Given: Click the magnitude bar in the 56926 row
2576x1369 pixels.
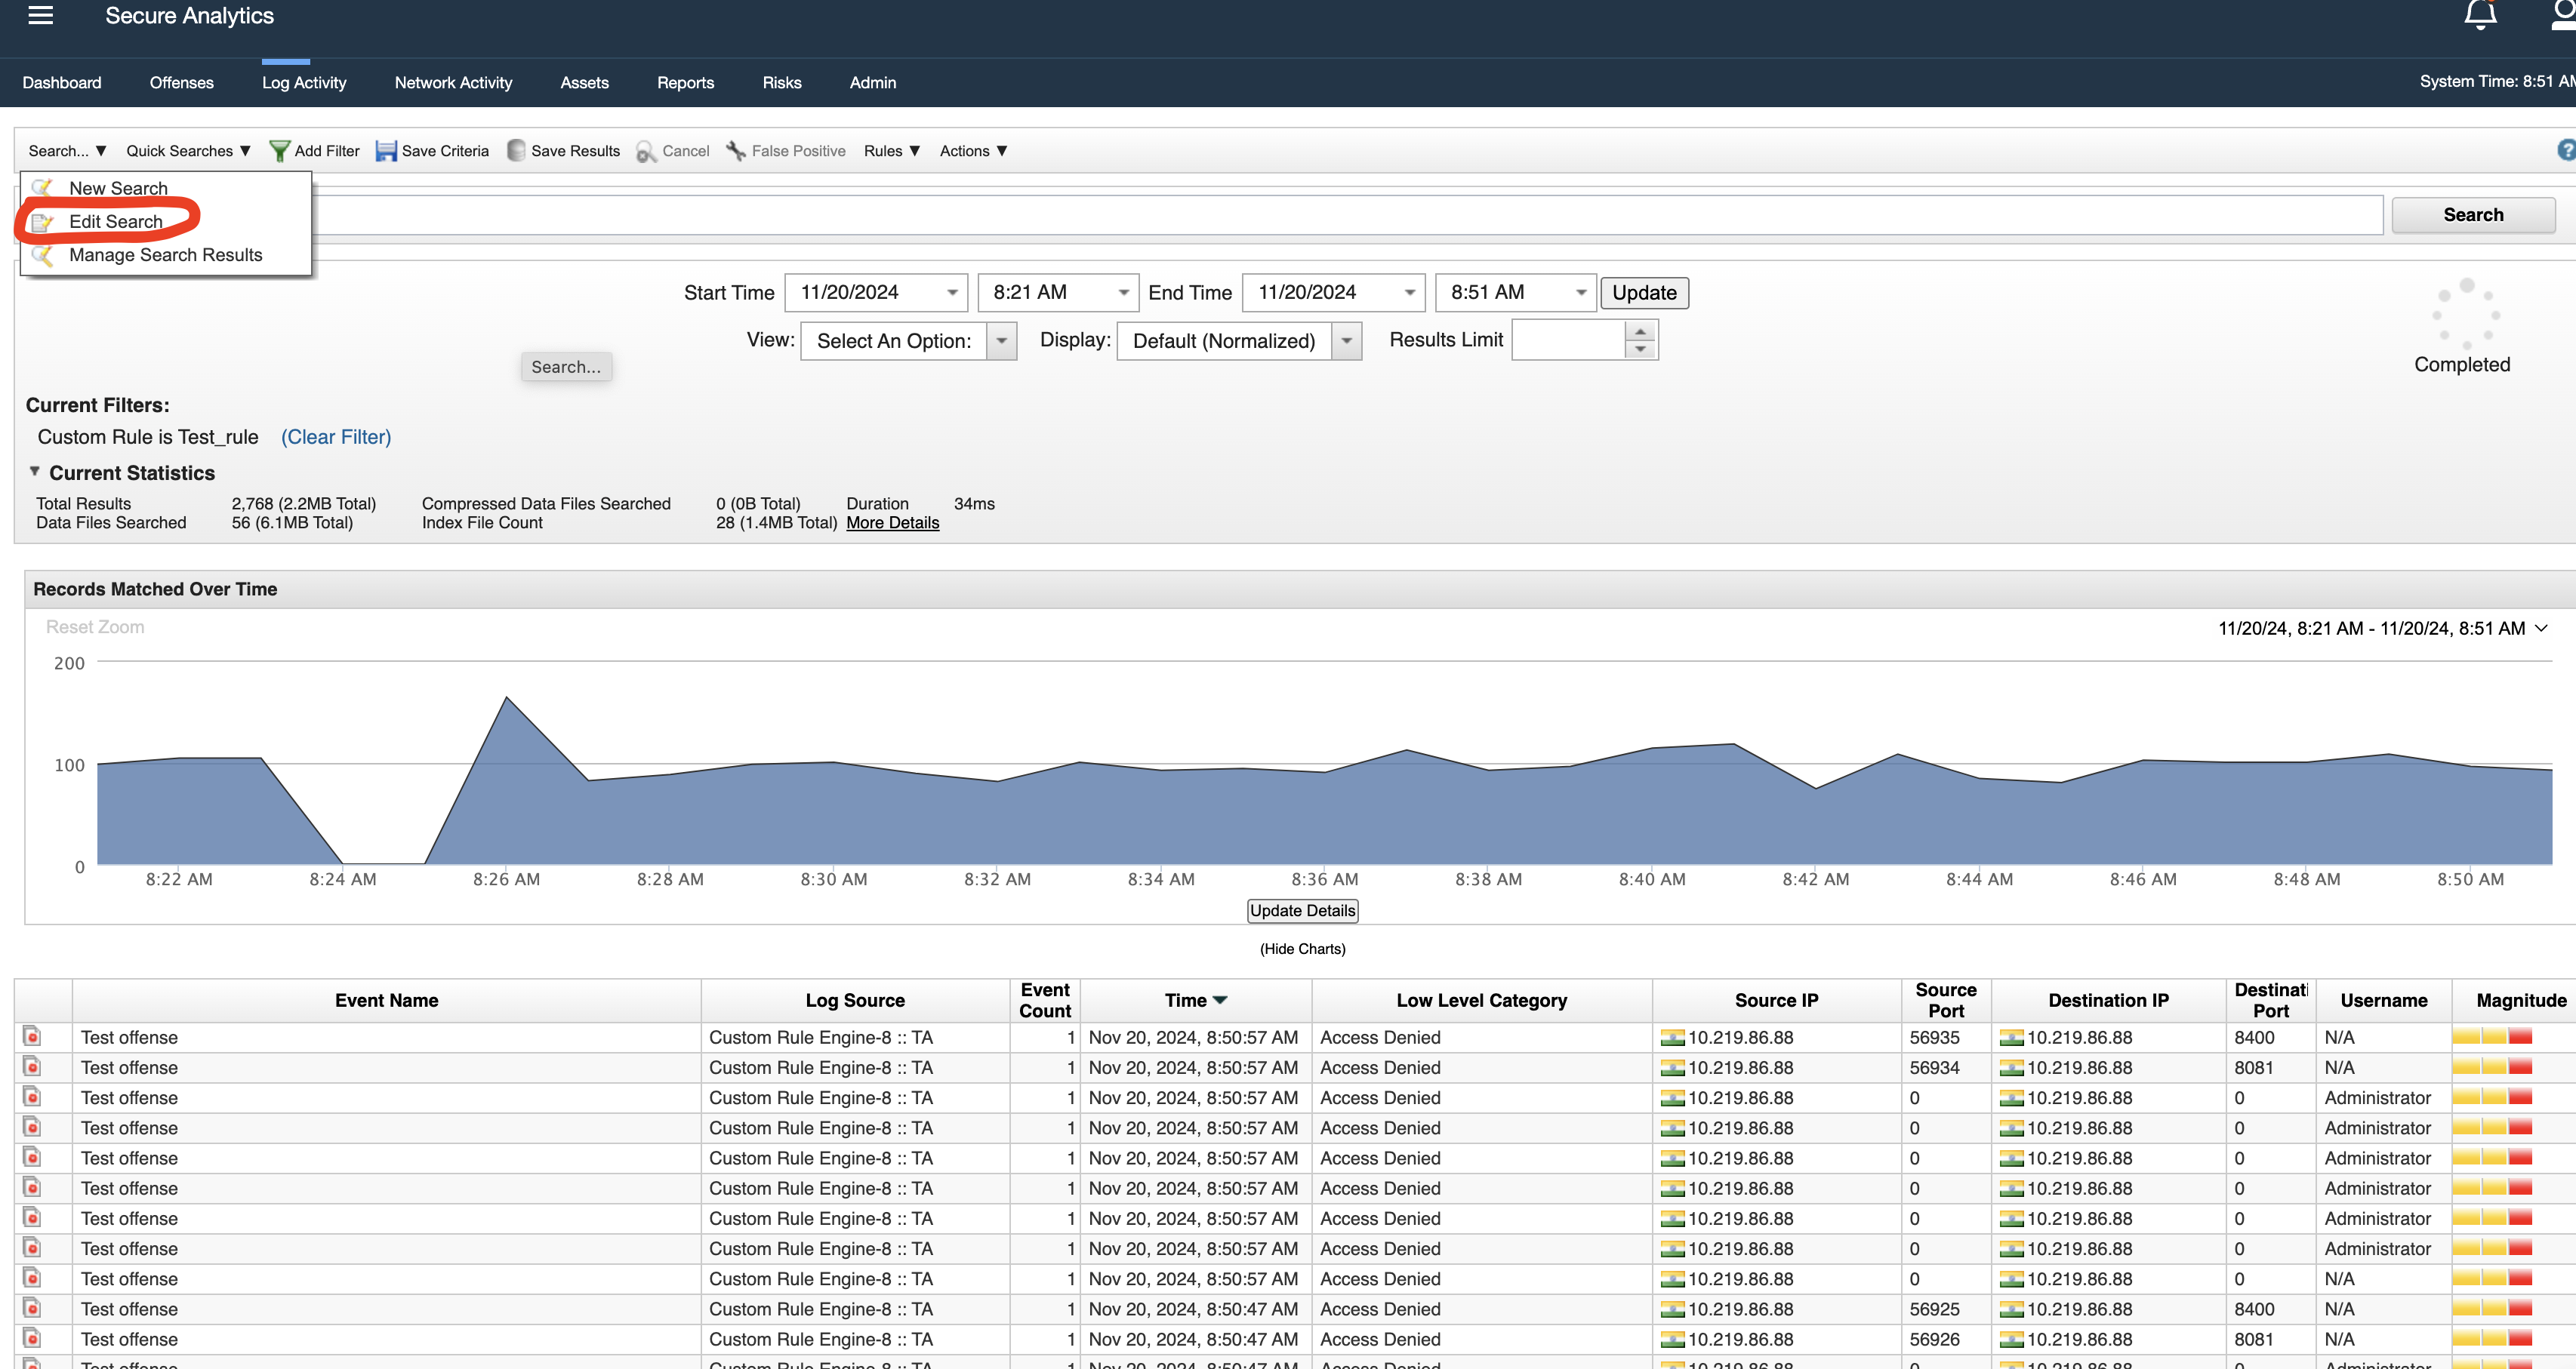Looking at the screenshot, I should [2492, 1338].
